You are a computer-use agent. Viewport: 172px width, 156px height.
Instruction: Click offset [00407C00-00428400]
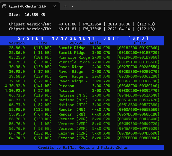click(x=138, y=119)
